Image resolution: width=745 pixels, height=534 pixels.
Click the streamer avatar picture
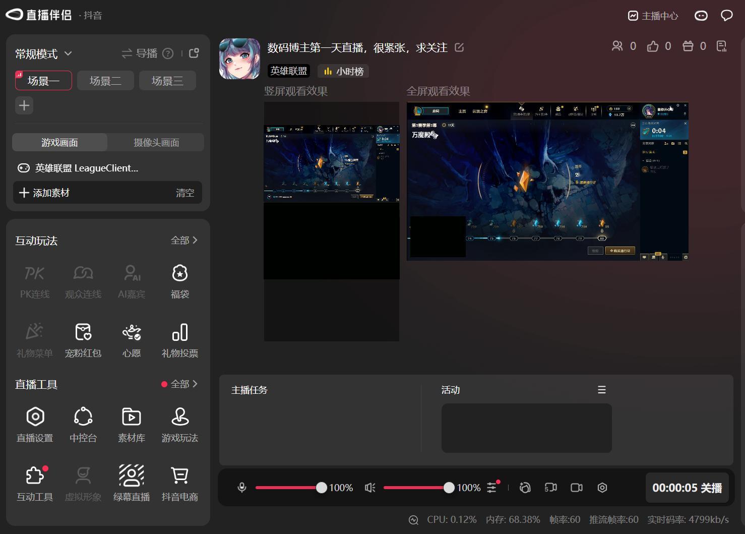[239, 58]
